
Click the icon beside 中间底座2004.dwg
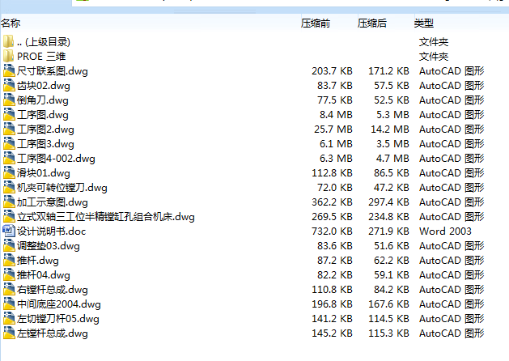pos(9,304)
